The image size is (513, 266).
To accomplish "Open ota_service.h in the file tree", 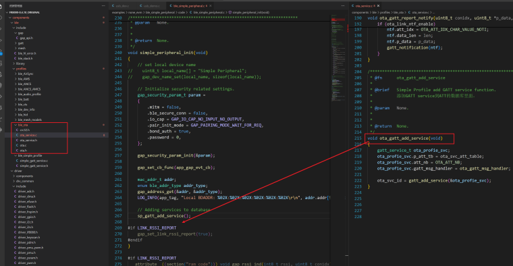I will pyautogui.click(x=28, y=140).
